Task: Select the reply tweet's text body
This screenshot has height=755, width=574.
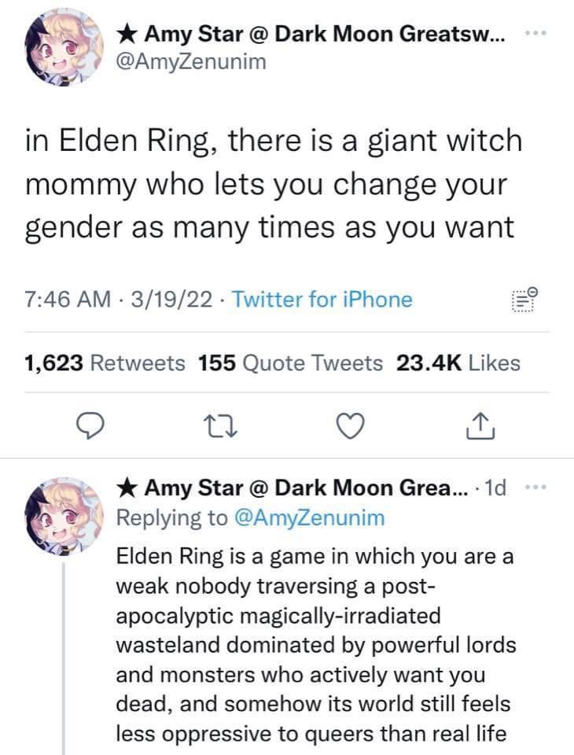Action: (315, 645)
